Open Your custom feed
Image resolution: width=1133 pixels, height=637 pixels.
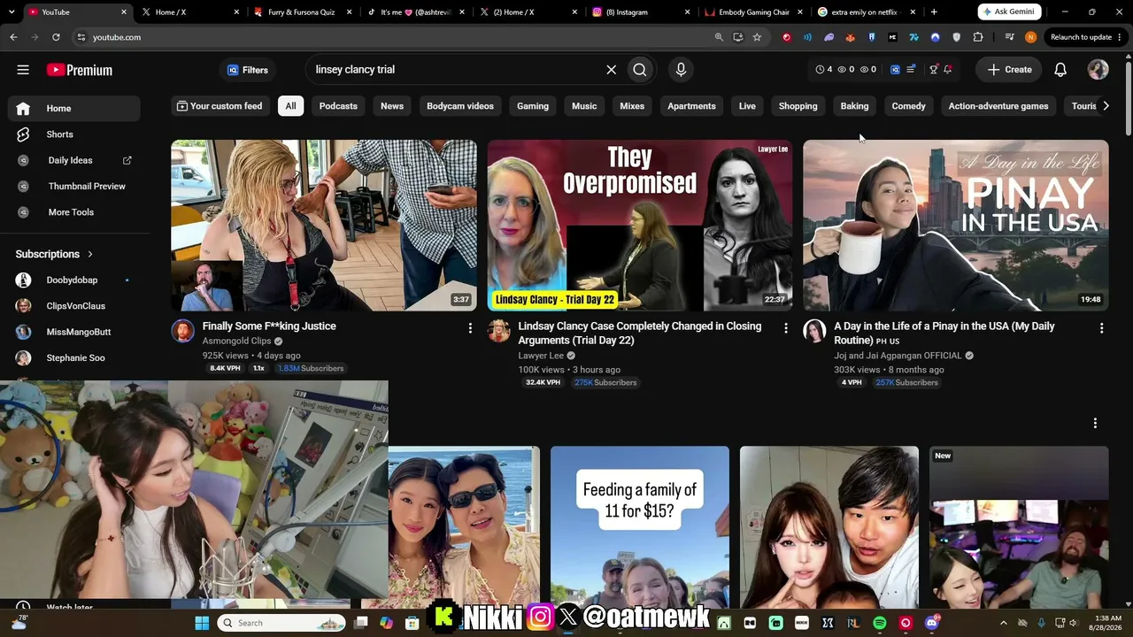220,106
